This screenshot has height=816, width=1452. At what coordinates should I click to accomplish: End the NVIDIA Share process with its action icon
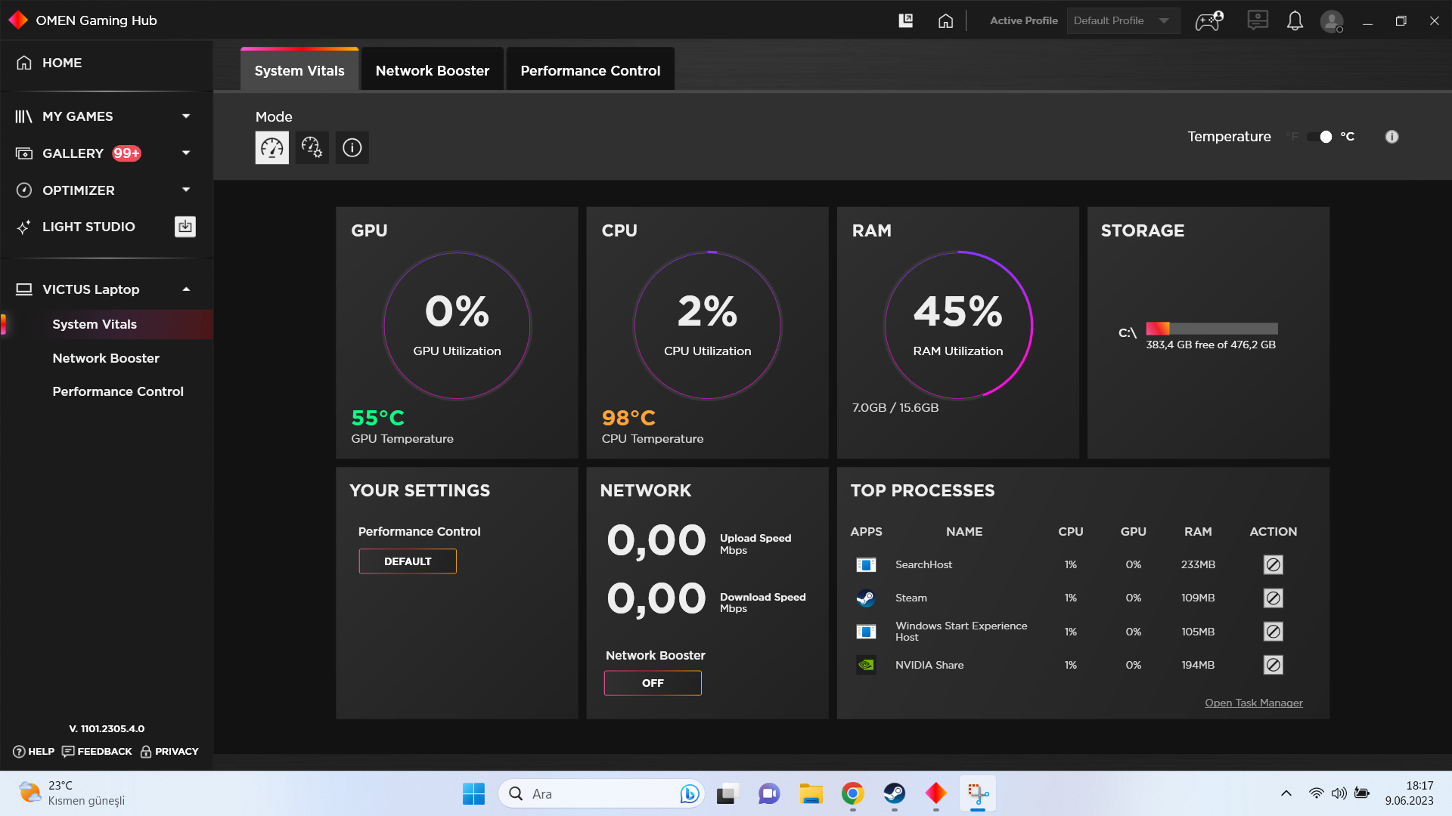tap(1273, 665)
